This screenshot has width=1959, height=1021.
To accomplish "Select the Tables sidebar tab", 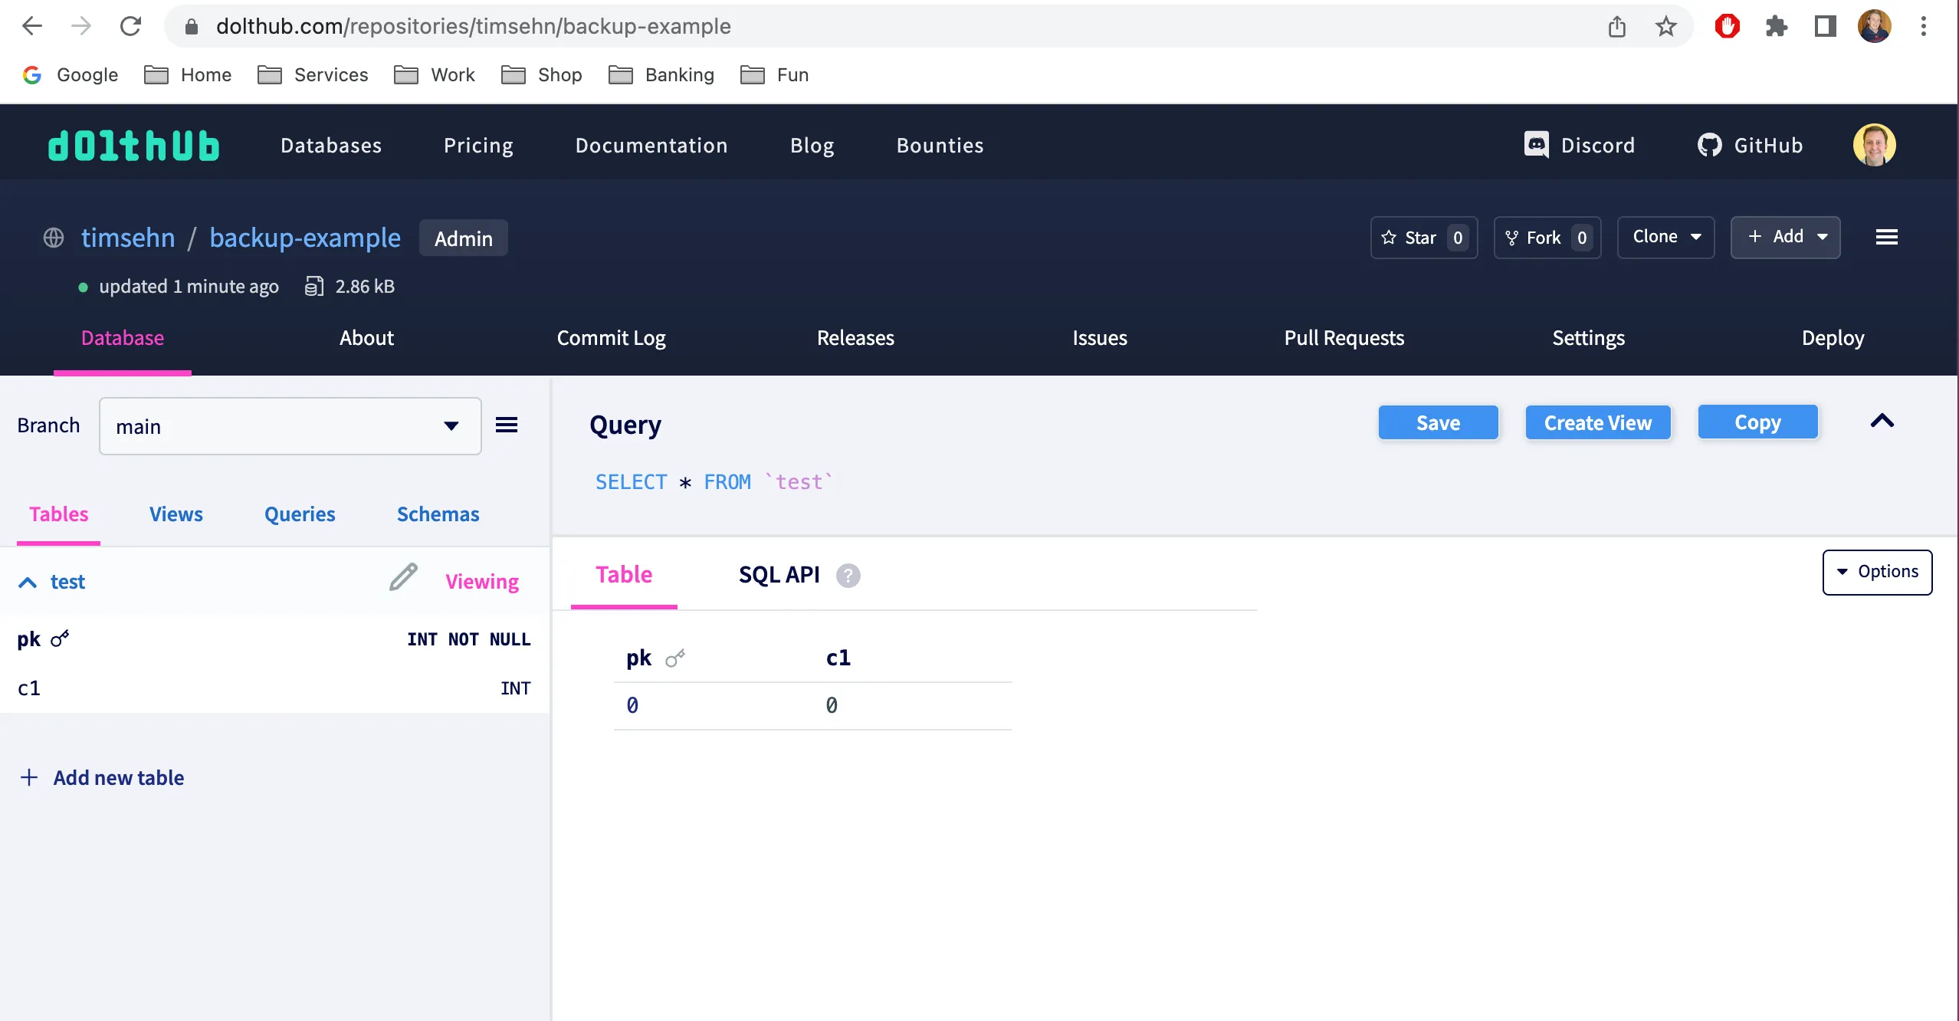I will pos(59,514).
